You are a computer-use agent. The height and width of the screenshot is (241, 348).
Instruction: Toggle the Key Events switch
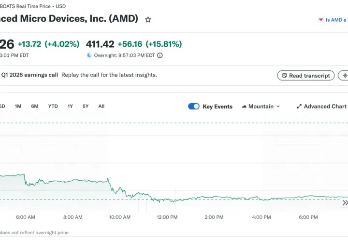point(194,107)
